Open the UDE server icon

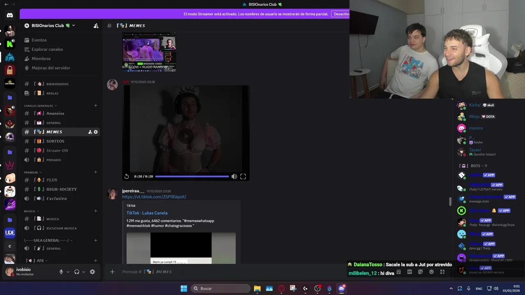(x=10, y=233)
